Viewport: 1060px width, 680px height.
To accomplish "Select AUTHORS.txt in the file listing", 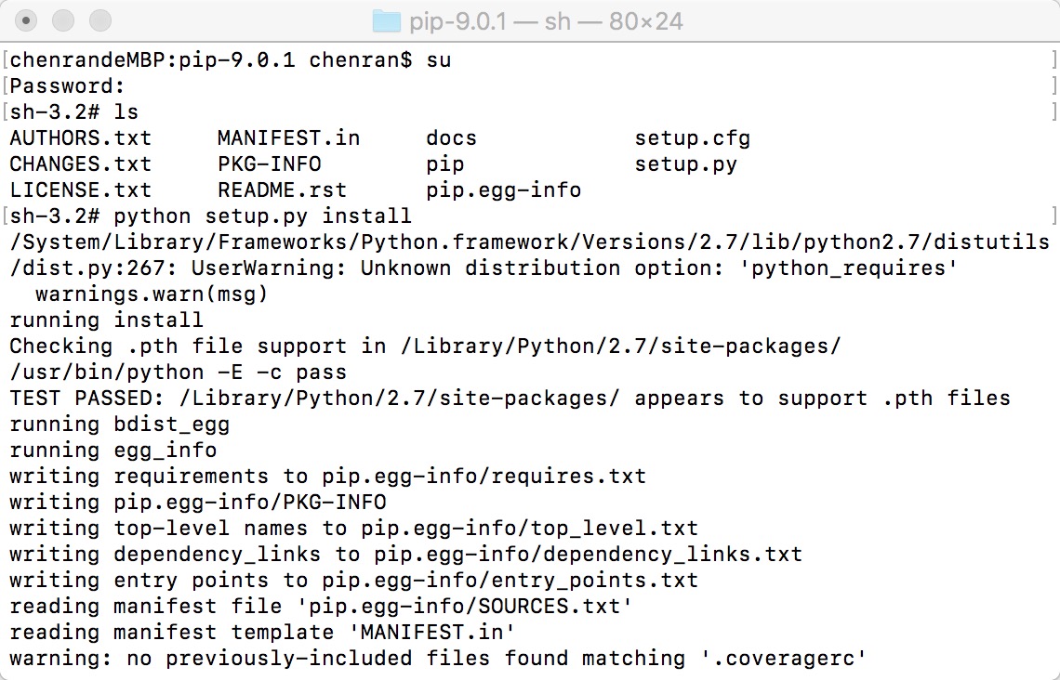I will (x=80, y=137).
